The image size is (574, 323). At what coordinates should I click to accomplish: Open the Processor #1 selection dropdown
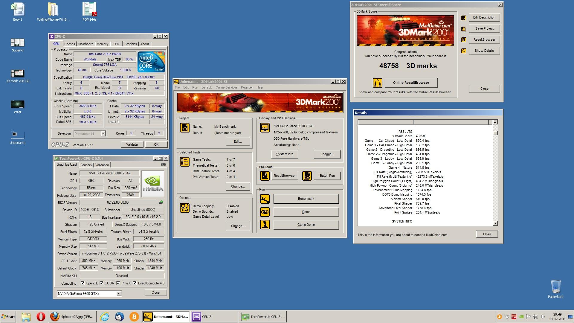[103, 134]
